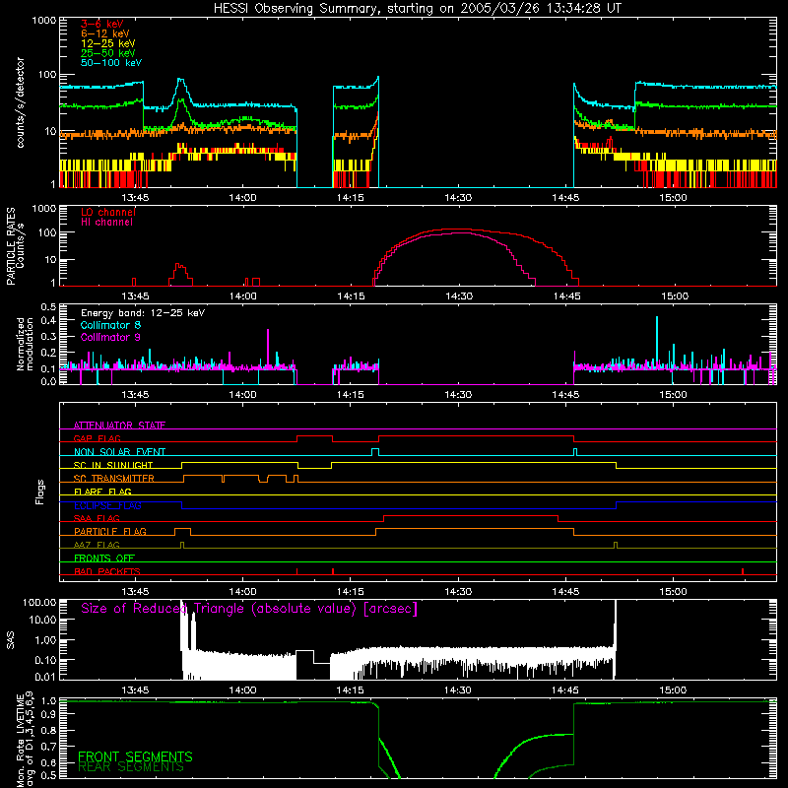Click 'Size of Reduced Triangle' panel caption
Screen dimensions: 788x788
(x=249, y=609)
